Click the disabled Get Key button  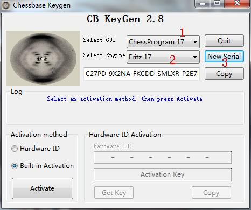(114, 193)
